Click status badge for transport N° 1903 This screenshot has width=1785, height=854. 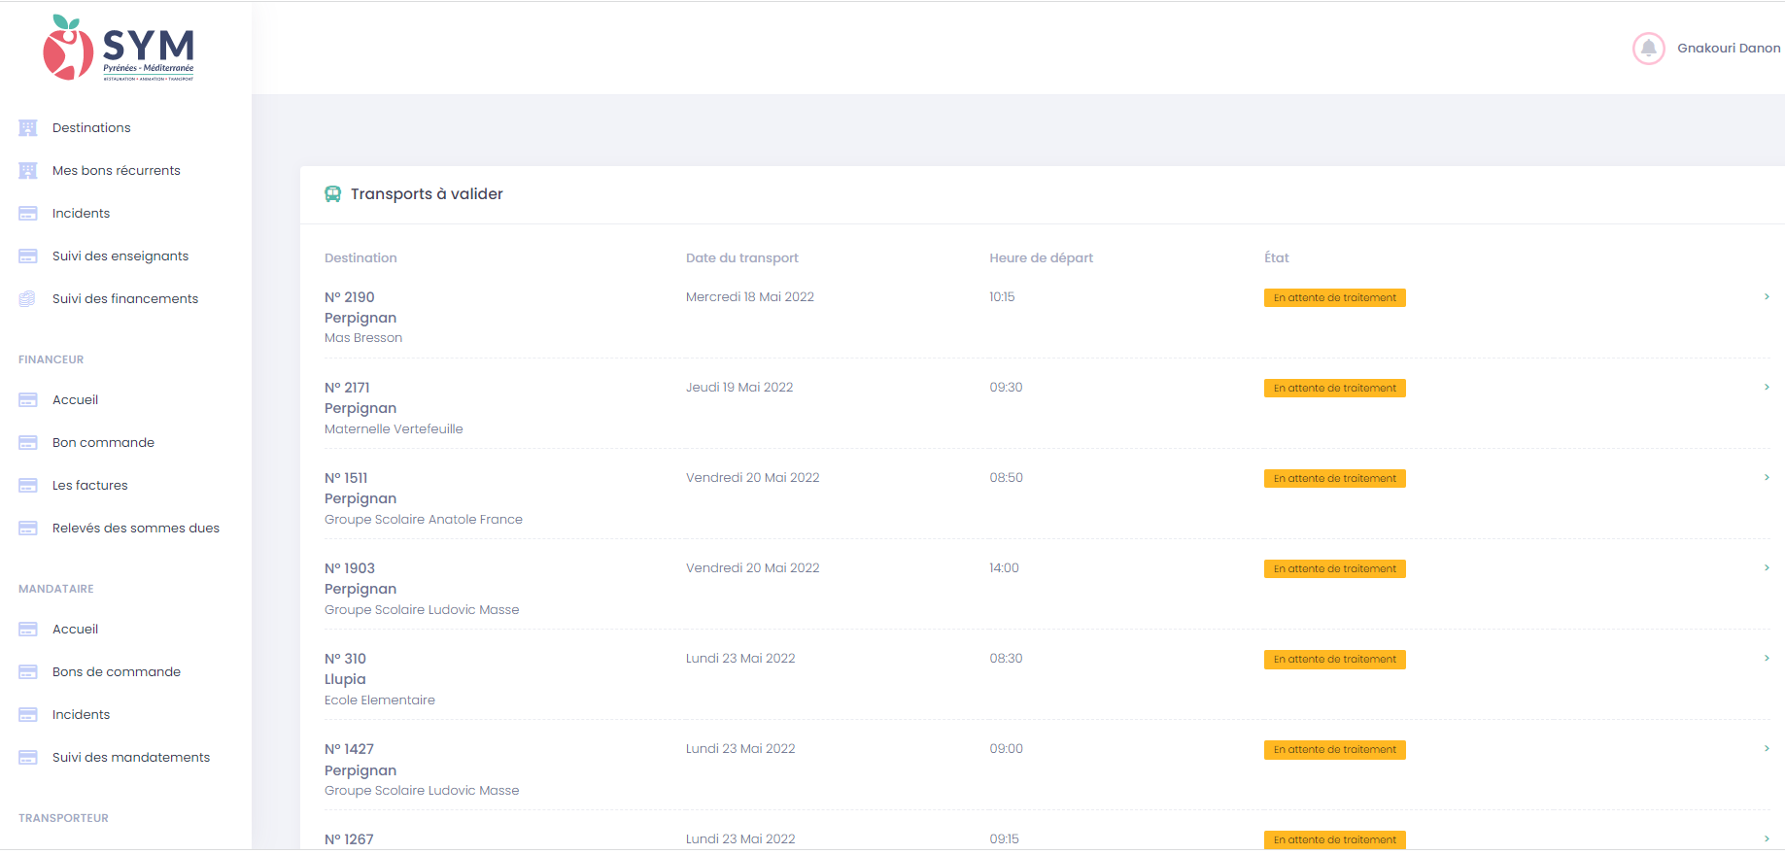pos(1334,569)
